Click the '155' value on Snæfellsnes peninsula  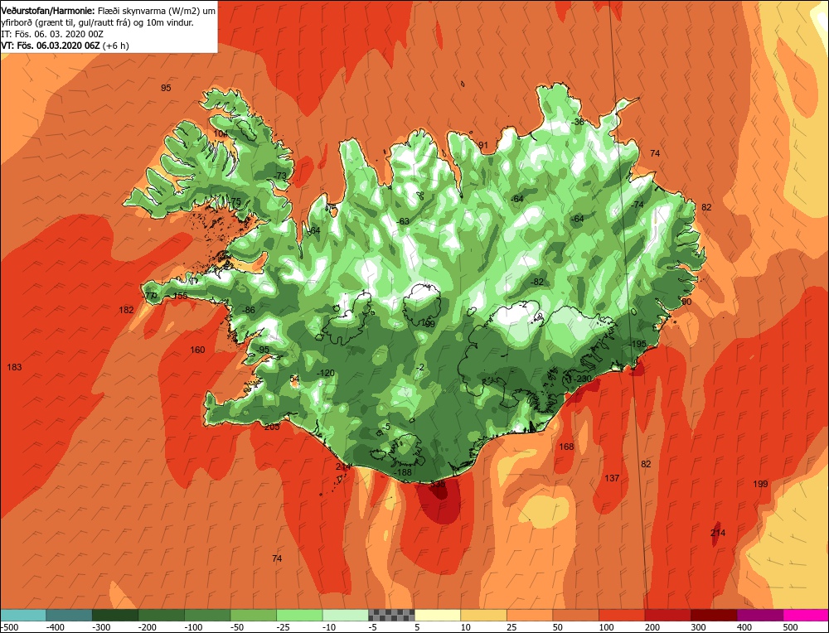coord(180,296)
